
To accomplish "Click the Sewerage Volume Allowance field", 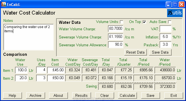I will [116, 45].
